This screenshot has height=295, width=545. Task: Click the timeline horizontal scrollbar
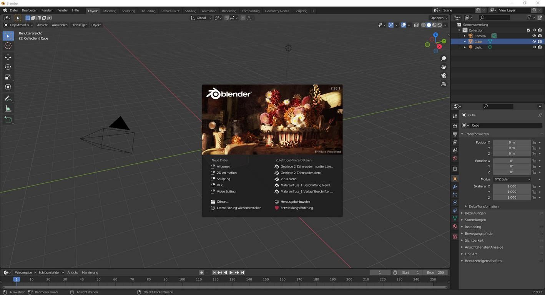point(225,287)
